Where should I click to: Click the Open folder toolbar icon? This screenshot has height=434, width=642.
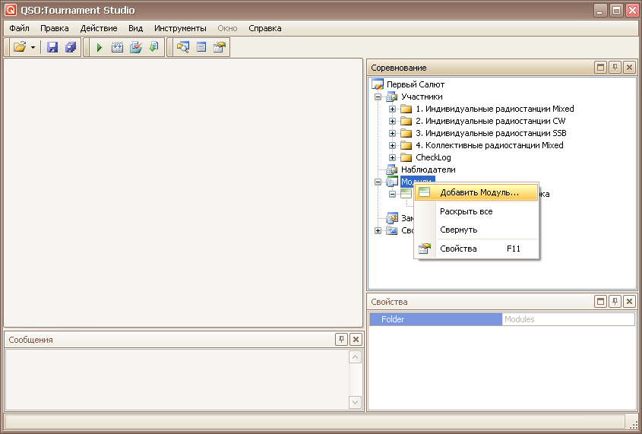point(20,47)
